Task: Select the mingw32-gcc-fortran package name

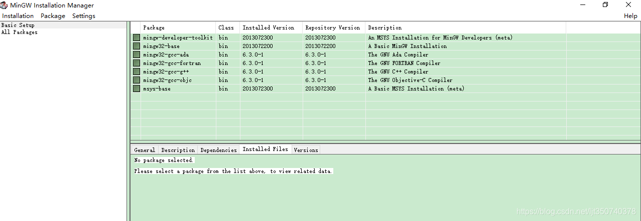Action: tap(172, 63)
